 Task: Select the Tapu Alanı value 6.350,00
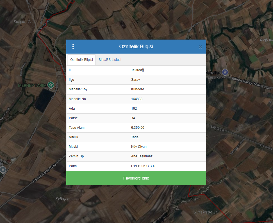(138, 128)
